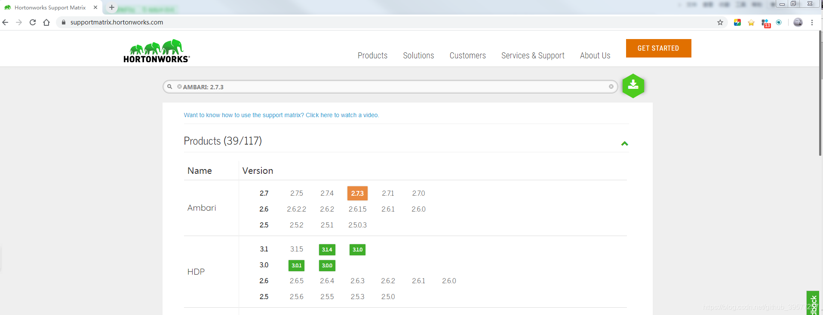Select HDP version 2.6.0
Image resolution: width=823 pixels, height=315 pixels.
point(449,281)
